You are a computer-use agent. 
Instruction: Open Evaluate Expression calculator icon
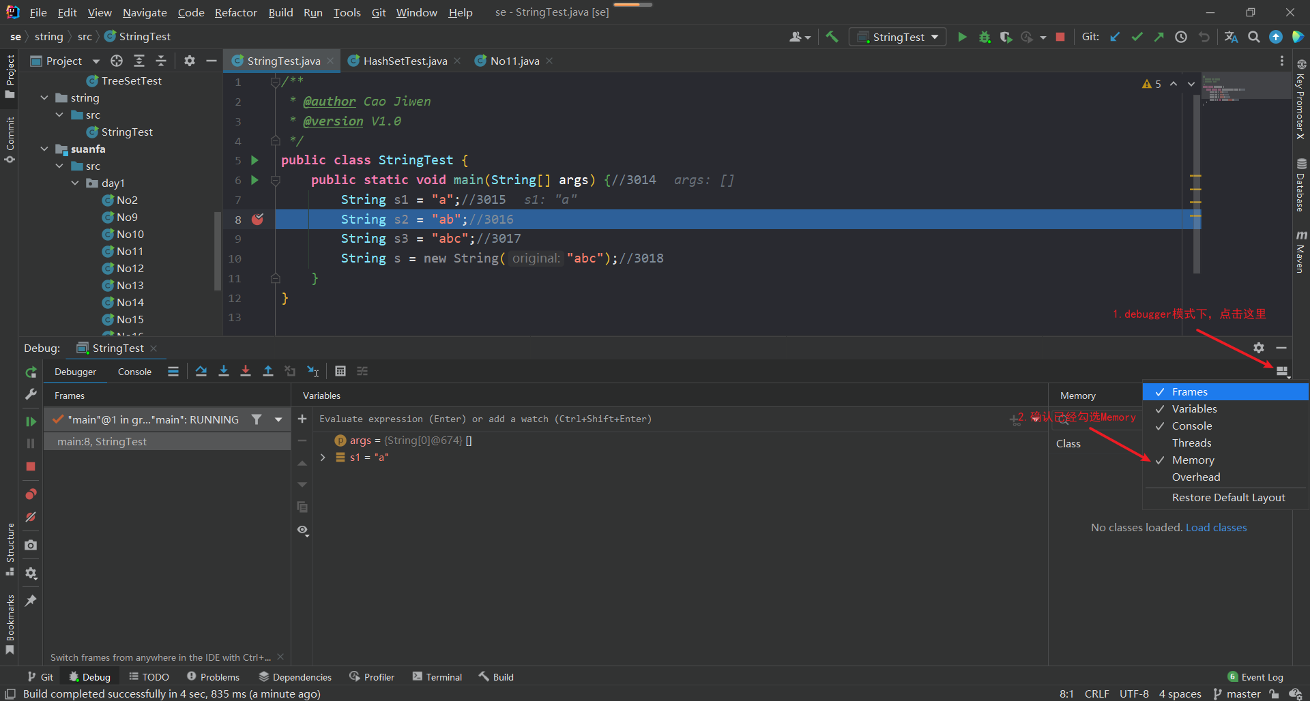tap(340, 371)
